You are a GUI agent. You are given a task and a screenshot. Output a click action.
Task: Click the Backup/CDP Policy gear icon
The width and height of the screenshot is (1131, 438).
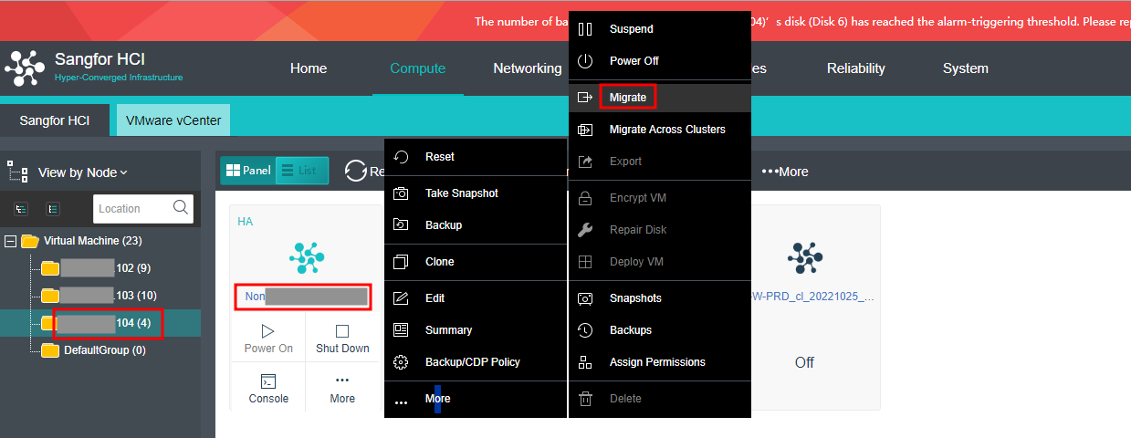(401, 362)
